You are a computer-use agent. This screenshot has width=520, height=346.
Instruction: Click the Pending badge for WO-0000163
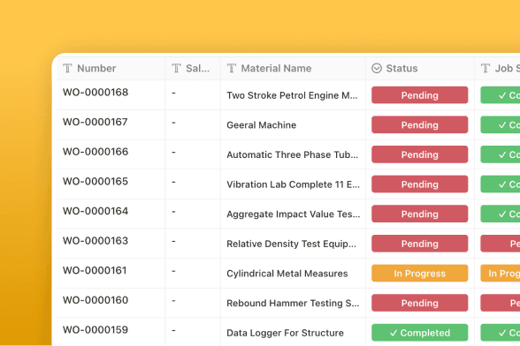point(419,244)
